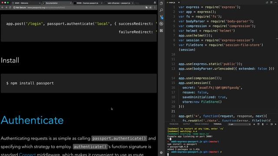Viewport: 278px width, 156px height.
Task: Open the Connect link in the documentation
Action: click(x=27, y=154)
